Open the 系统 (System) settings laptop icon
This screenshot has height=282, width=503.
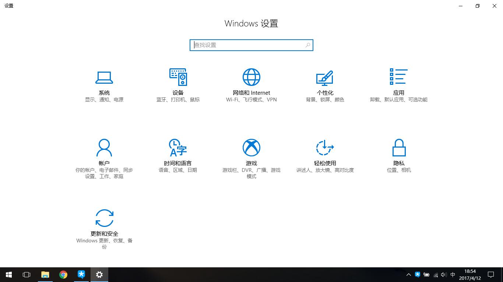tap(104, 77)
